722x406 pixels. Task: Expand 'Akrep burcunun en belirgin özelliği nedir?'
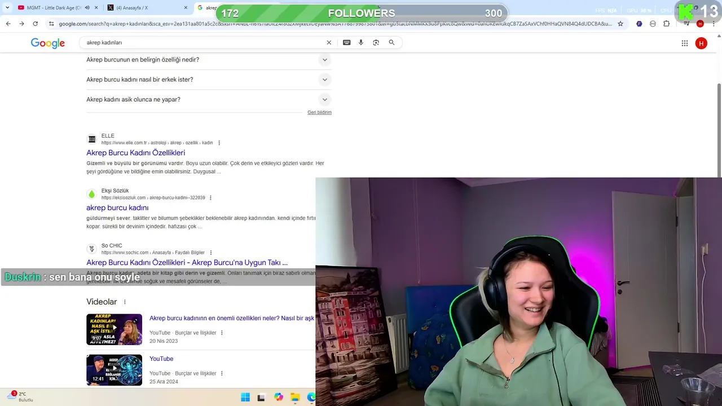pyautogui.click(x=209, y=60)
